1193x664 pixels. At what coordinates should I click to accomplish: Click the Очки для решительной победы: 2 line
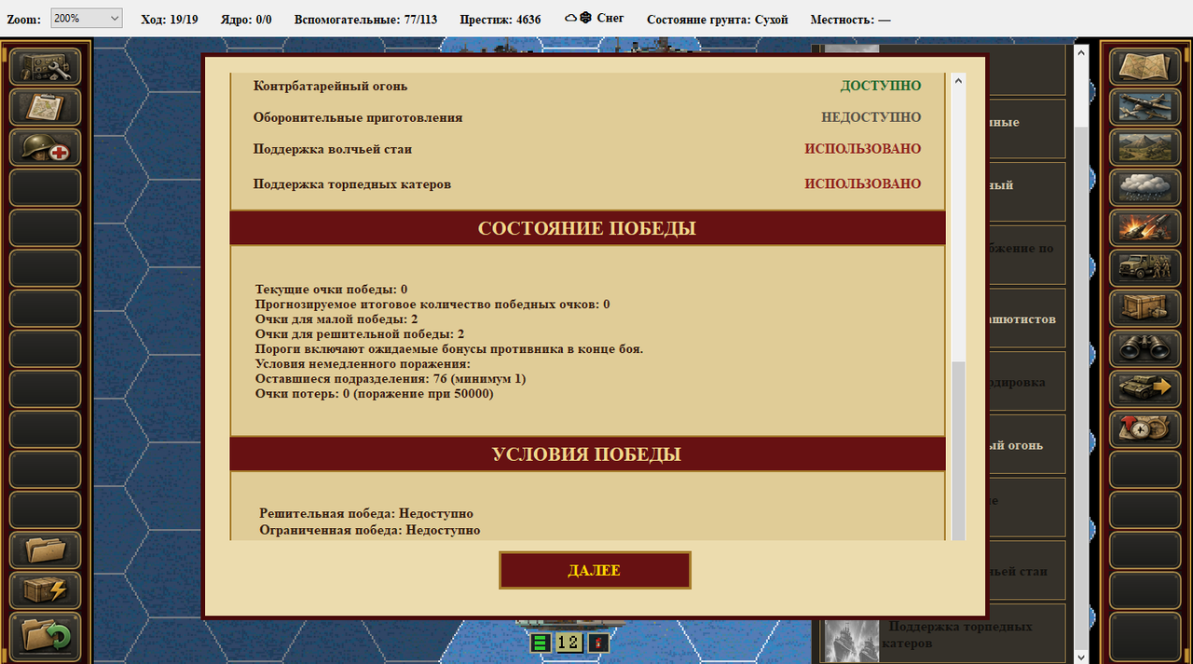(x=360, y=334)
